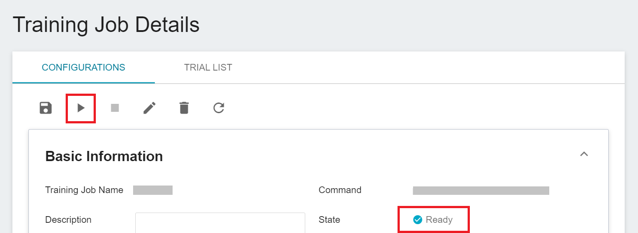
Task: Click the redacted Command value
Action: 481,190
